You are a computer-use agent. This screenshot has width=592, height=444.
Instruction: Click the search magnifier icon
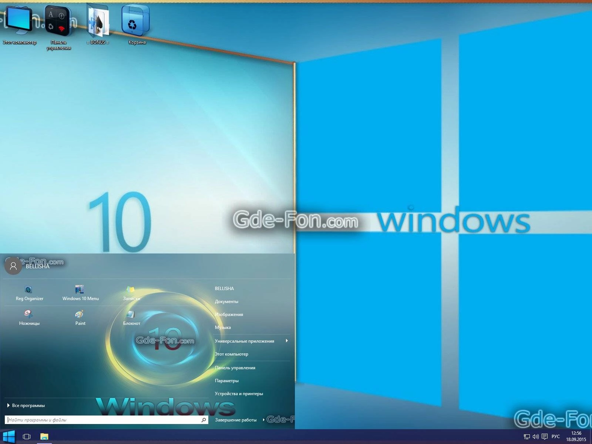[203, 420]
